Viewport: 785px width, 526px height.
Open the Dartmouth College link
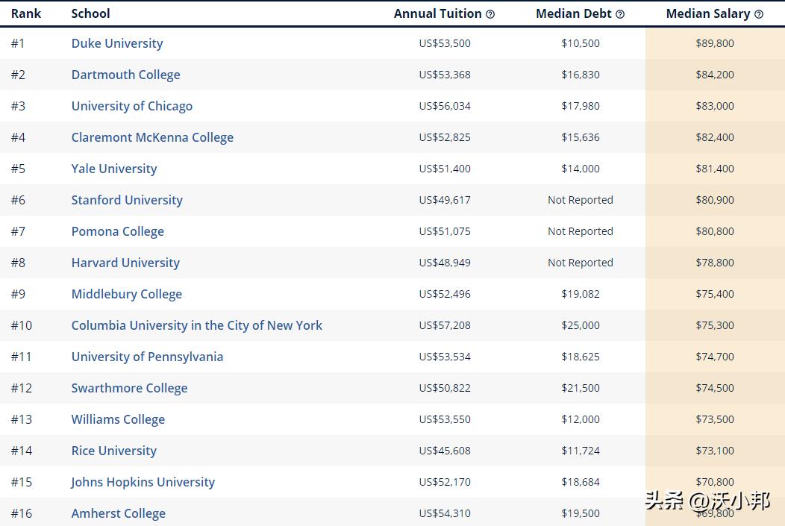tap(125, 75)
